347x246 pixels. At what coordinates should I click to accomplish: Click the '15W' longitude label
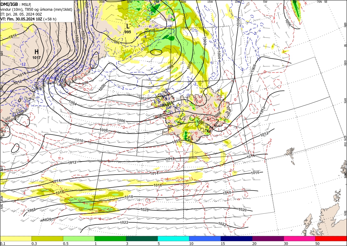click(x=210, y=2)
